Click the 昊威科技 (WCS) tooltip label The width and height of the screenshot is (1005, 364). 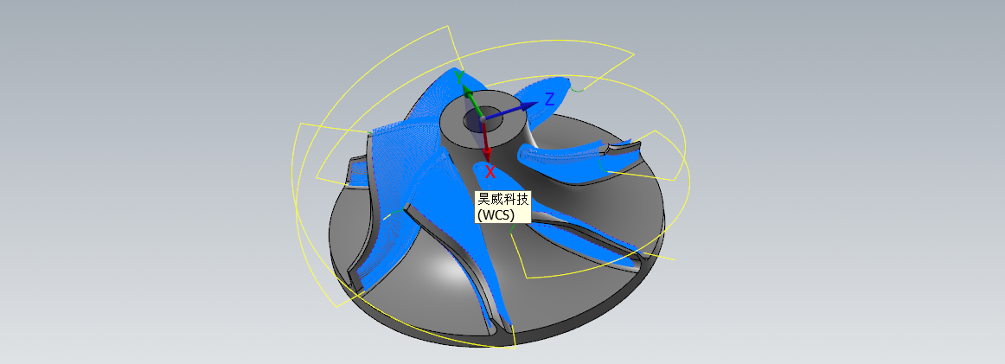click(503, 207)
